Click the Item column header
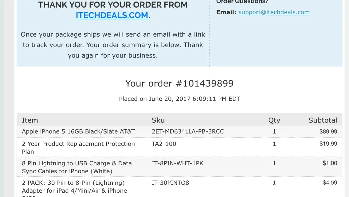 (x=30, y=120)
